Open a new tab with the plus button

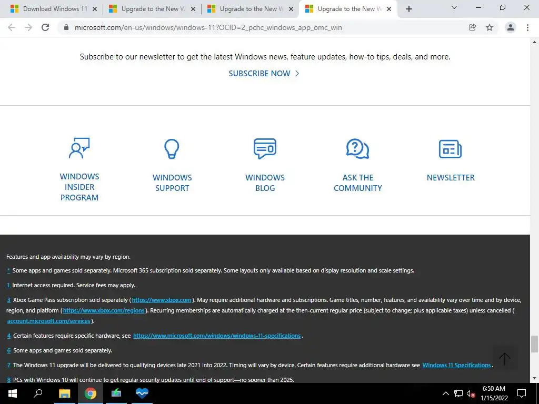click(x=408, y=9)
